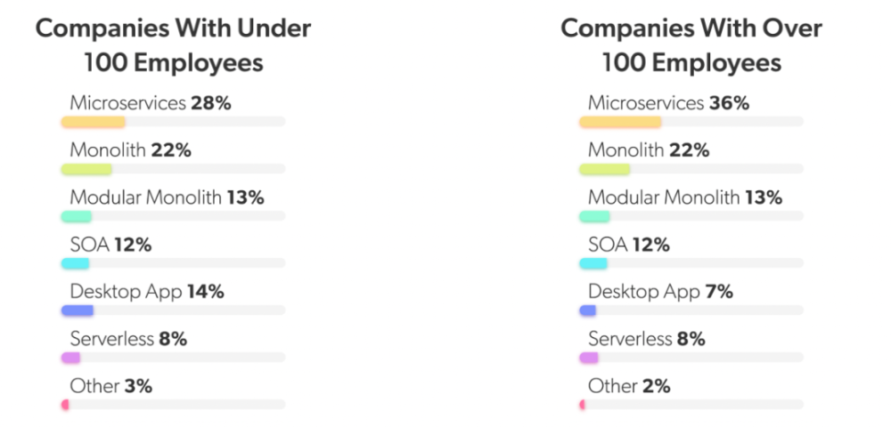Click the "Companies With Over 100 Employees" heading

[x=691, y=45]
